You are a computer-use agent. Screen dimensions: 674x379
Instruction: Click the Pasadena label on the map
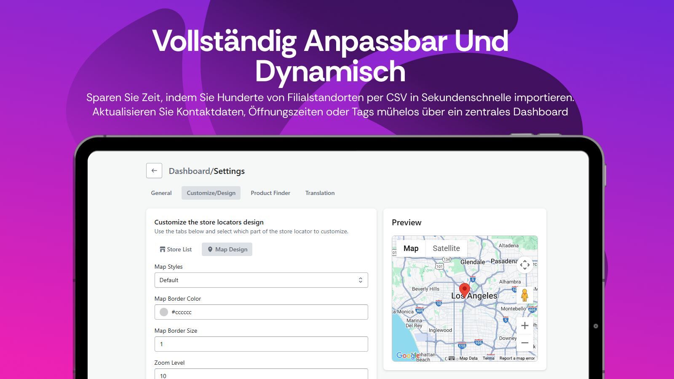504,261
